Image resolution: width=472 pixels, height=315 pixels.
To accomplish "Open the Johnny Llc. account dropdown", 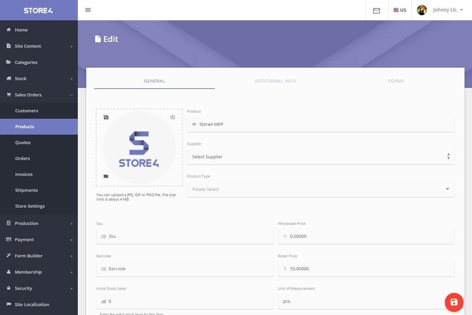I will tap(448, 10).
